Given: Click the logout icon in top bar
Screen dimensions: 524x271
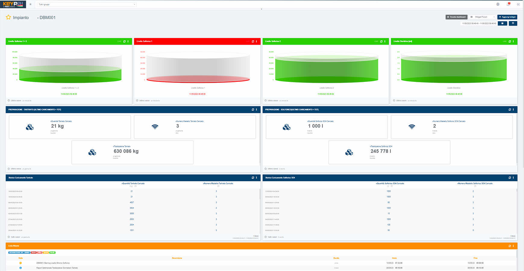Looking at the screenshot, I should (518, 4).
